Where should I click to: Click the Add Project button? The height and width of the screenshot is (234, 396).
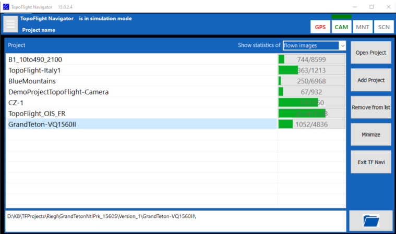coord(371,80)
